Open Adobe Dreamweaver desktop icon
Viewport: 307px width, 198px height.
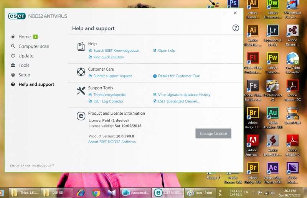pyautogui.click(x=272, y=9)
